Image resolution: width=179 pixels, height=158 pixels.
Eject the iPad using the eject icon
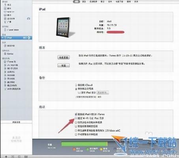29,38
